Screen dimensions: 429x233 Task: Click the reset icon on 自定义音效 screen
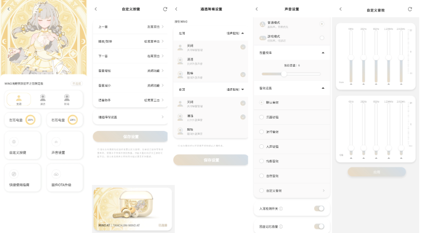(x=410, y=9)
